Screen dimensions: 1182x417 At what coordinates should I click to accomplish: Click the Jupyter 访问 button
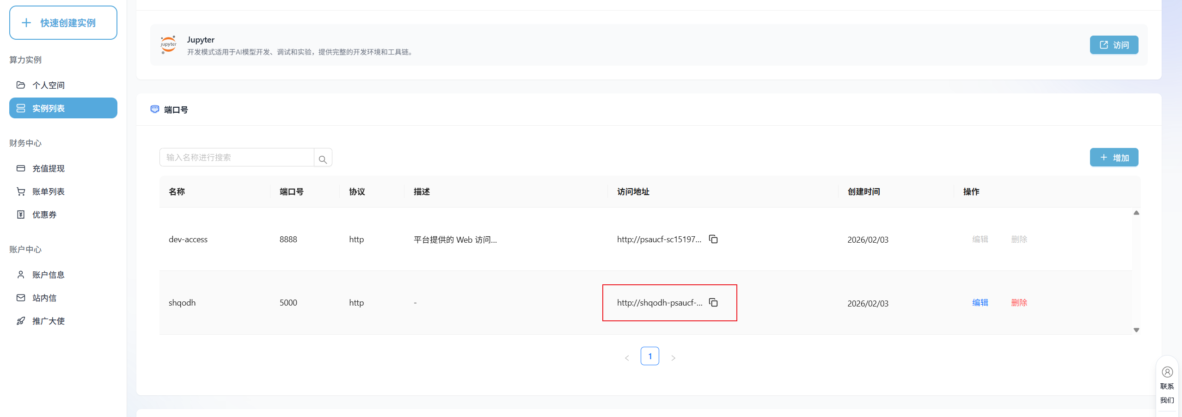click(x=1114, y=45)
